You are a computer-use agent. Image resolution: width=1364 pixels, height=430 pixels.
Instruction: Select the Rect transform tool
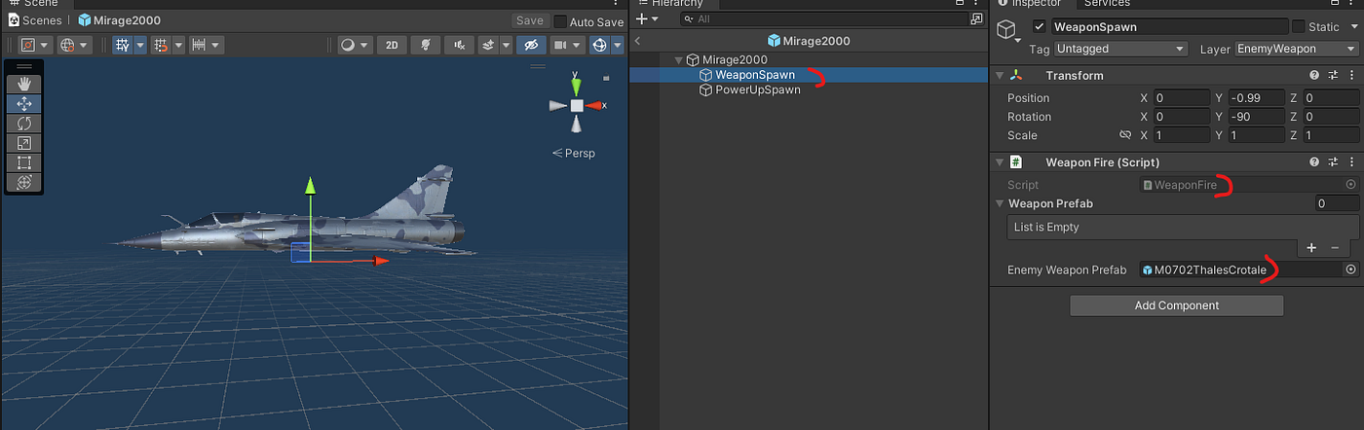pos(24,162)
